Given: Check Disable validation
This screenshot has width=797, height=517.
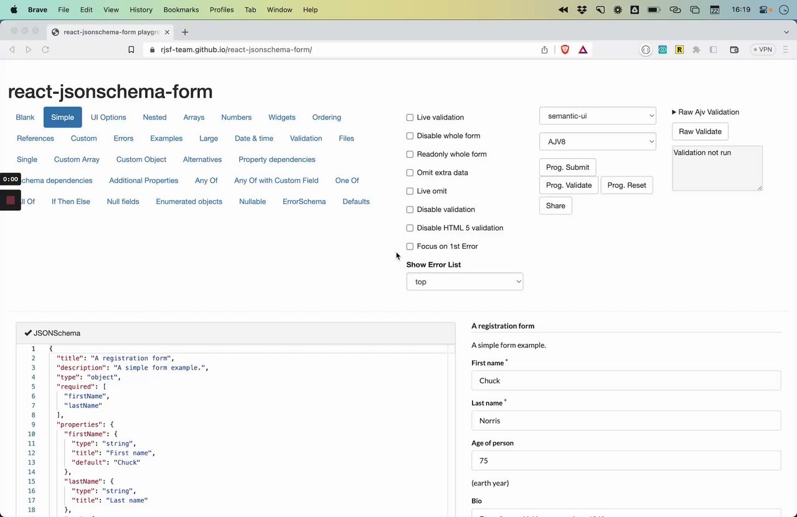Looking at the screenshot, I should 410,210.
